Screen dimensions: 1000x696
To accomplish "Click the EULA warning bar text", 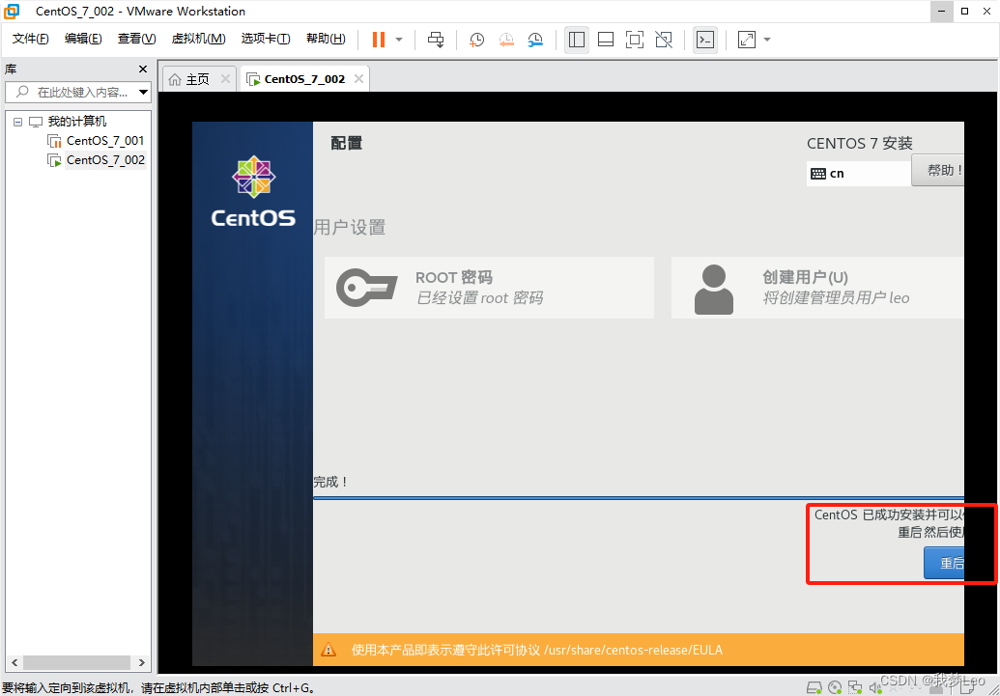I will [x=537, y=650].
